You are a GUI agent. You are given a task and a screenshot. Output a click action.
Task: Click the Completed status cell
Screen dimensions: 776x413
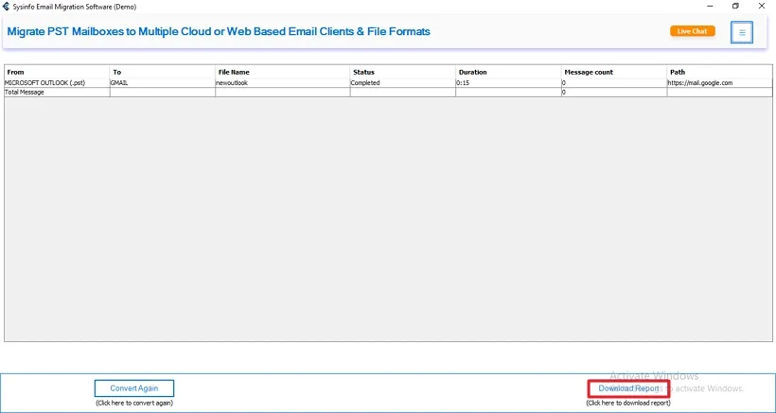coord(403,83)
